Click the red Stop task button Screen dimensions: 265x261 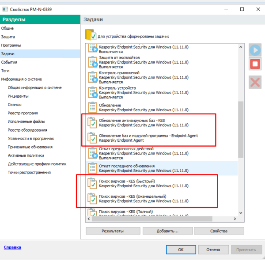[255, 64]
